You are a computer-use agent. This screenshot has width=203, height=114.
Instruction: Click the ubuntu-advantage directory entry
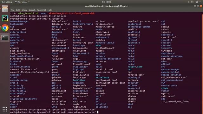click(x=172, y=56)
